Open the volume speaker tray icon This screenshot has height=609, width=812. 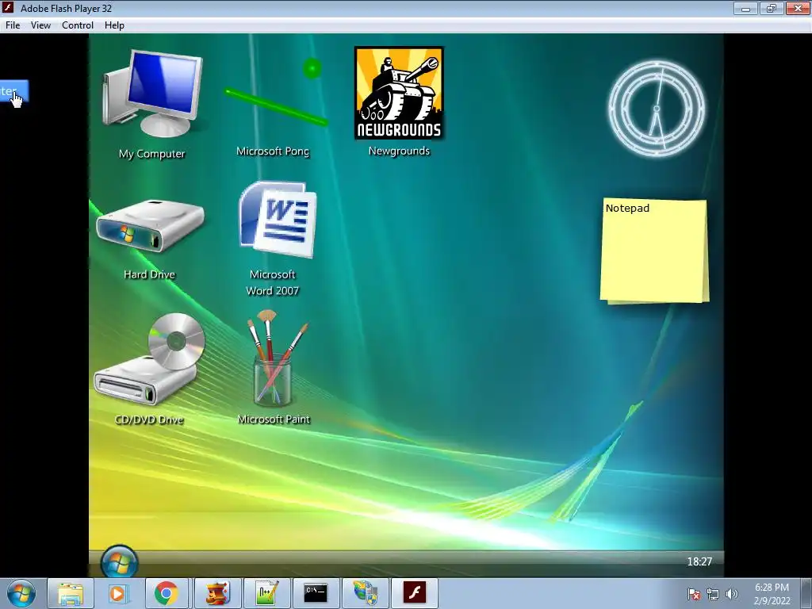732,594
